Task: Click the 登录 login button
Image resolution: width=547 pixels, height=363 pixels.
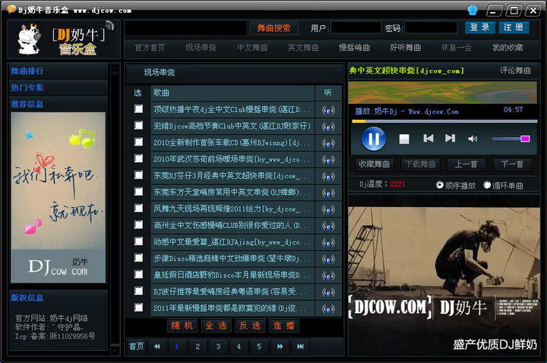Action: [x=480, y=27]
